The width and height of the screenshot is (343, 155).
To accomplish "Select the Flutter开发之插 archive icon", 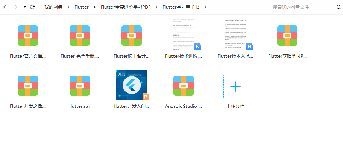I will [28, 86].
